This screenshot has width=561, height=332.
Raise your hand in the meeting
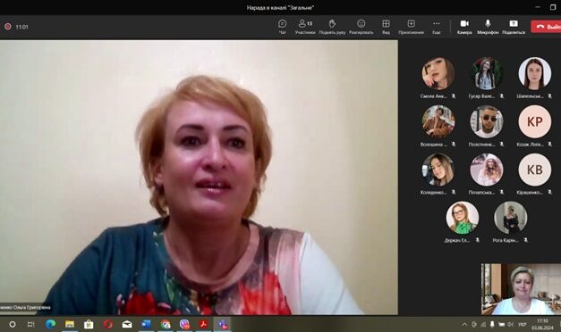pyautogui.click(x=332, y=27)
